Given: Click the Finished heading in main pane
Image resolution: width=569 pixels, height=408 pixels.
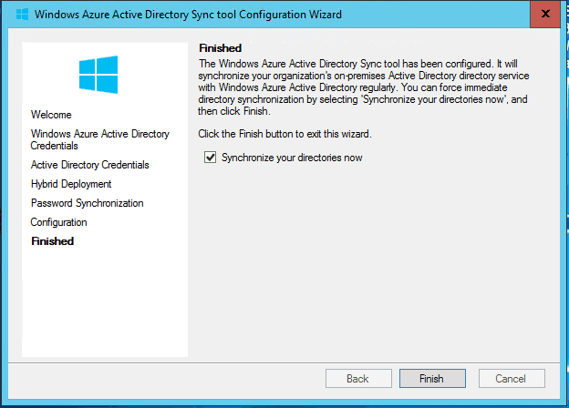Looking at the screenshot, I should point(221,48).
